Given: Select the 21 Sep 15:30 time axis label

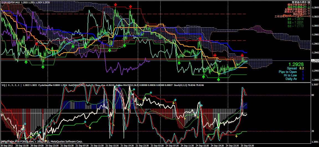Looking at the screenshot, I should point(112,146).
